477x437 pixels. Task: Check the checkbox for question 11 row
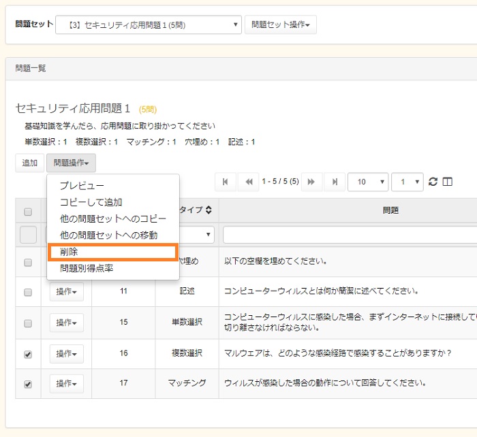point(28,292)
